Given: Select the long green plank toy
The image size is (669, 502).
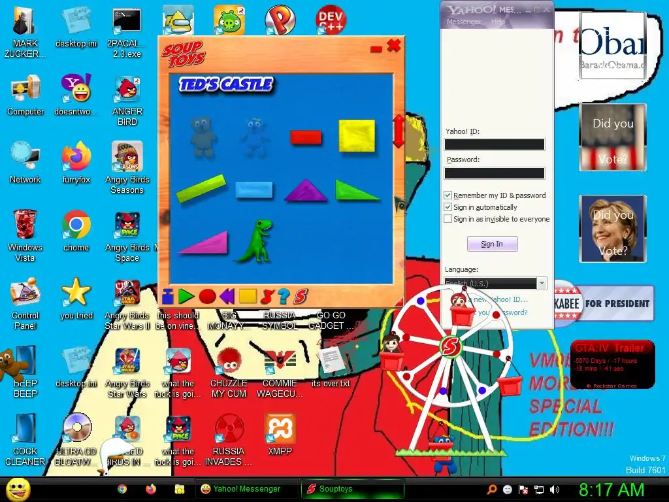Looking at the screenshot, I should point(201,188).
